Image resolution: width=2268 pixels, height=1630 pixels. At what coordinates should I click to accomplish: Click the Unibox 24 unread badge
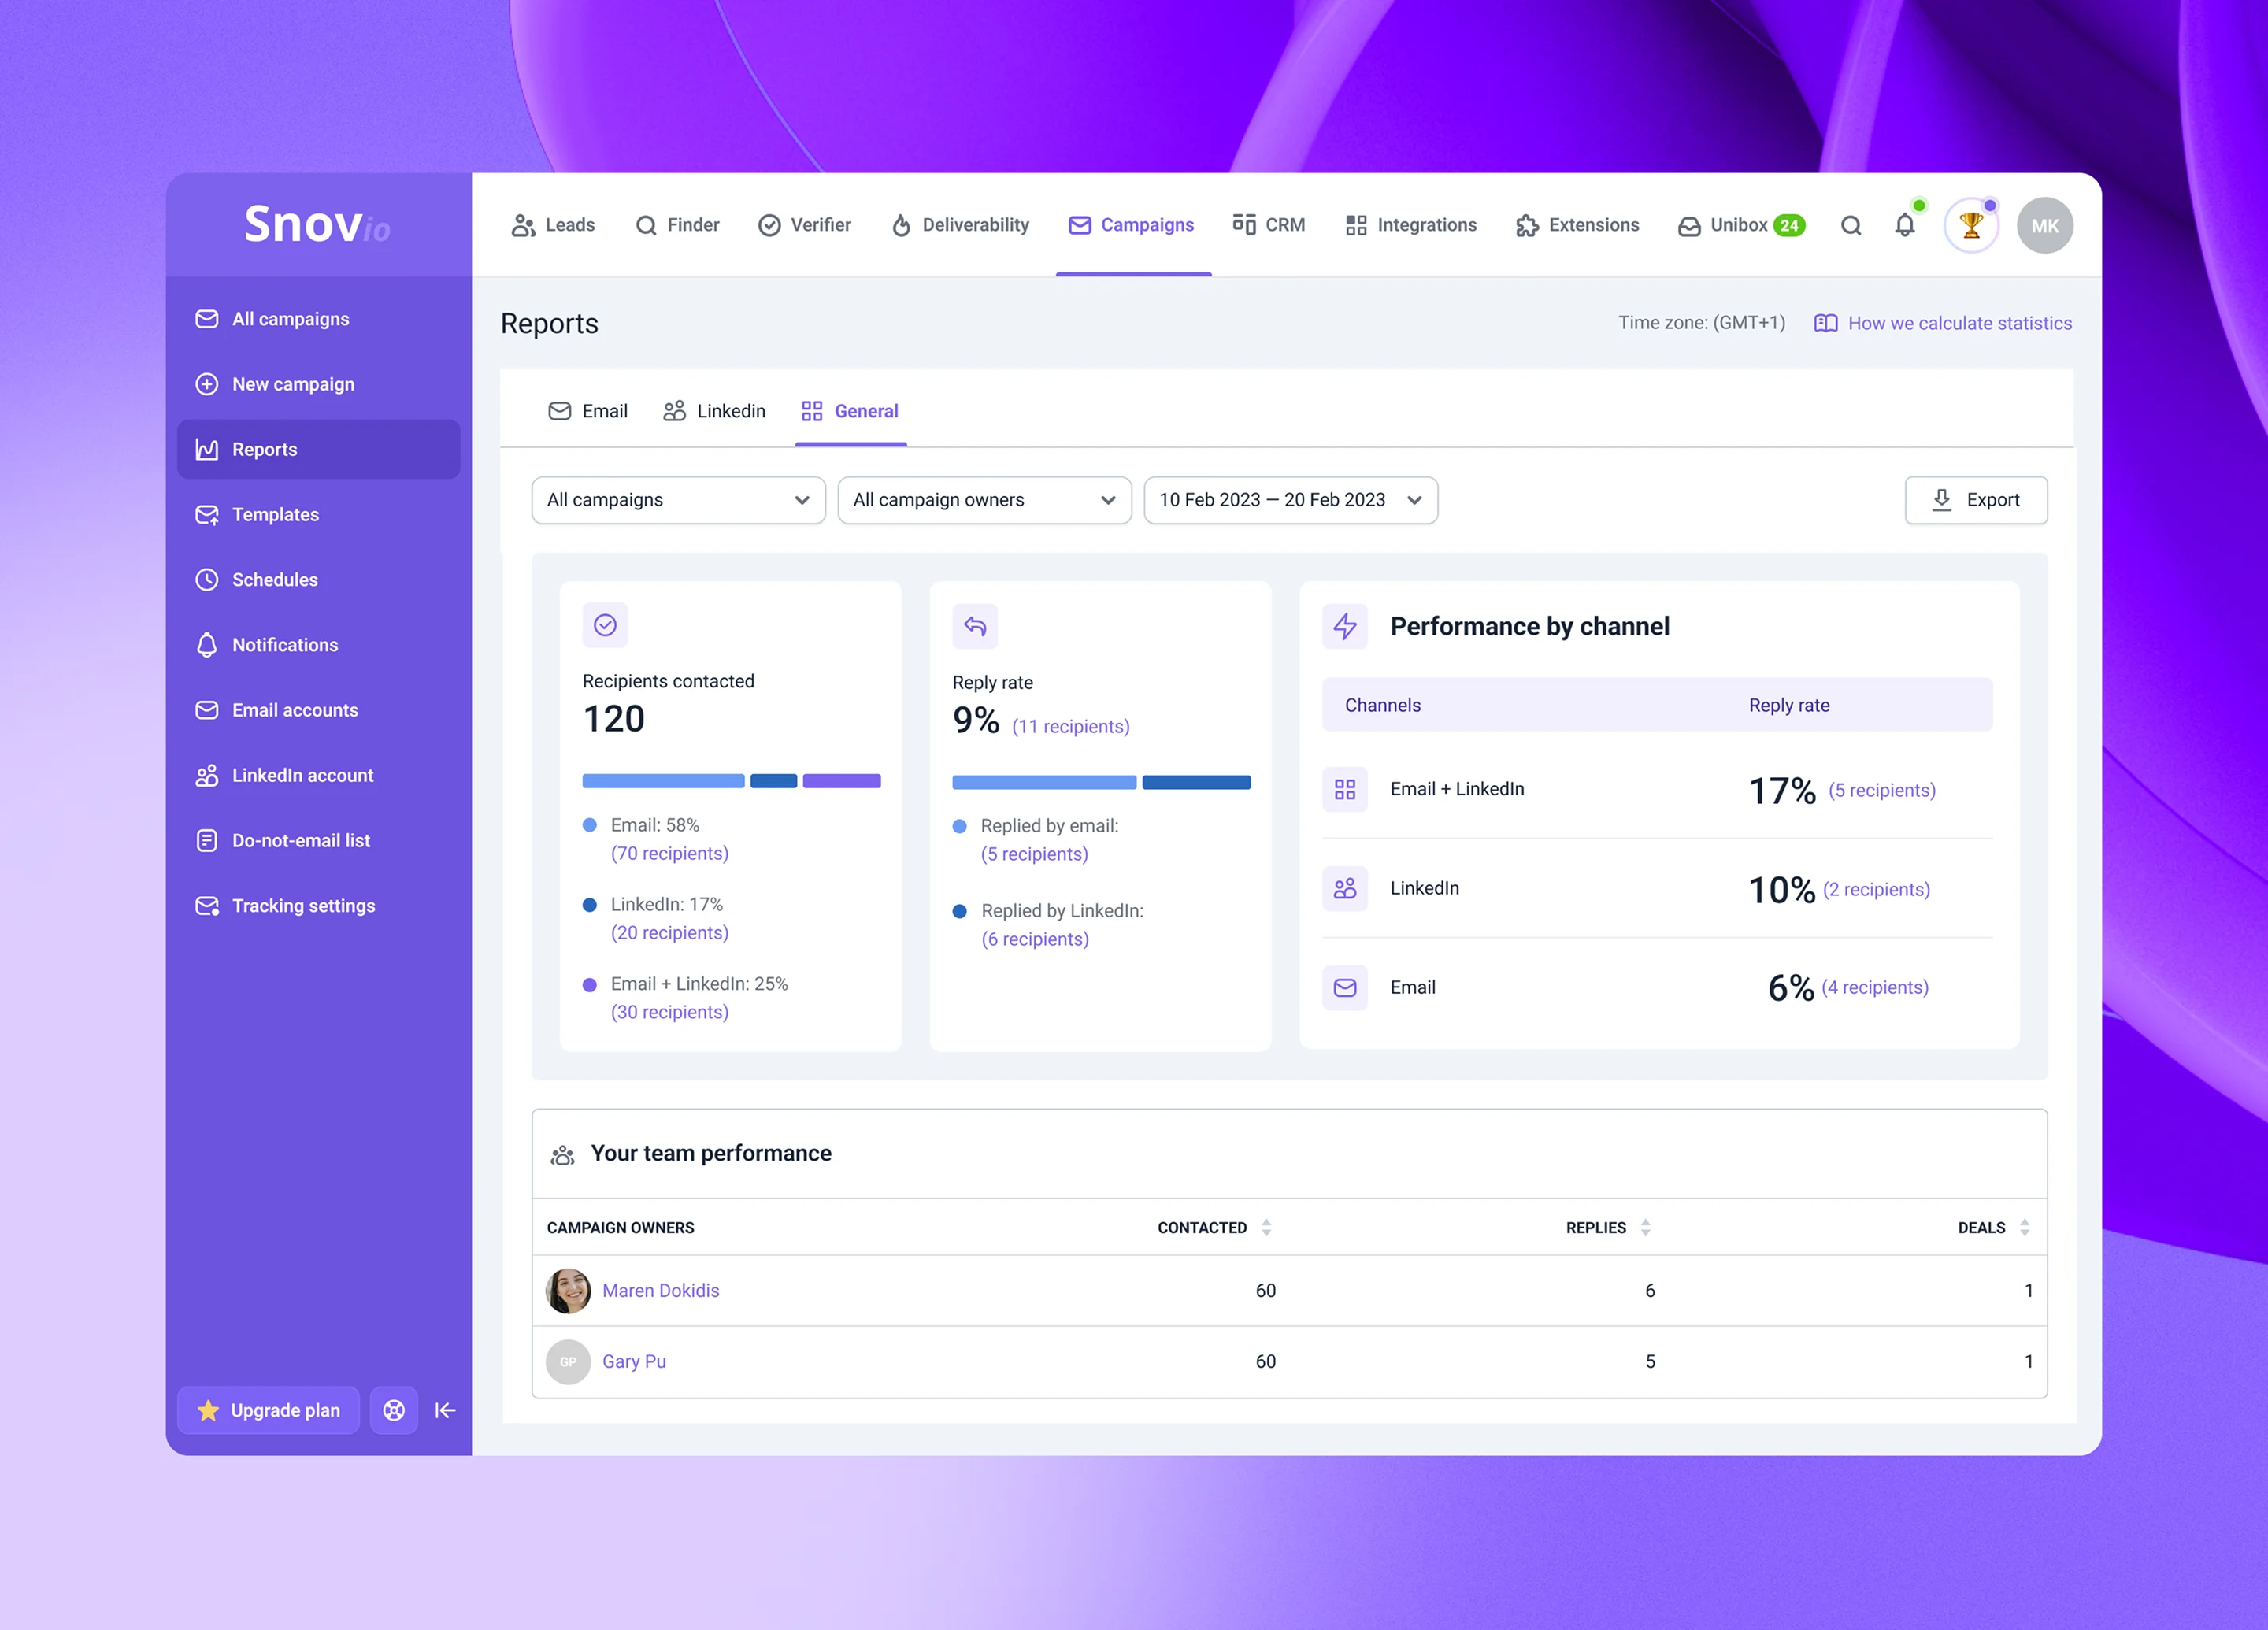(1790, 225)
